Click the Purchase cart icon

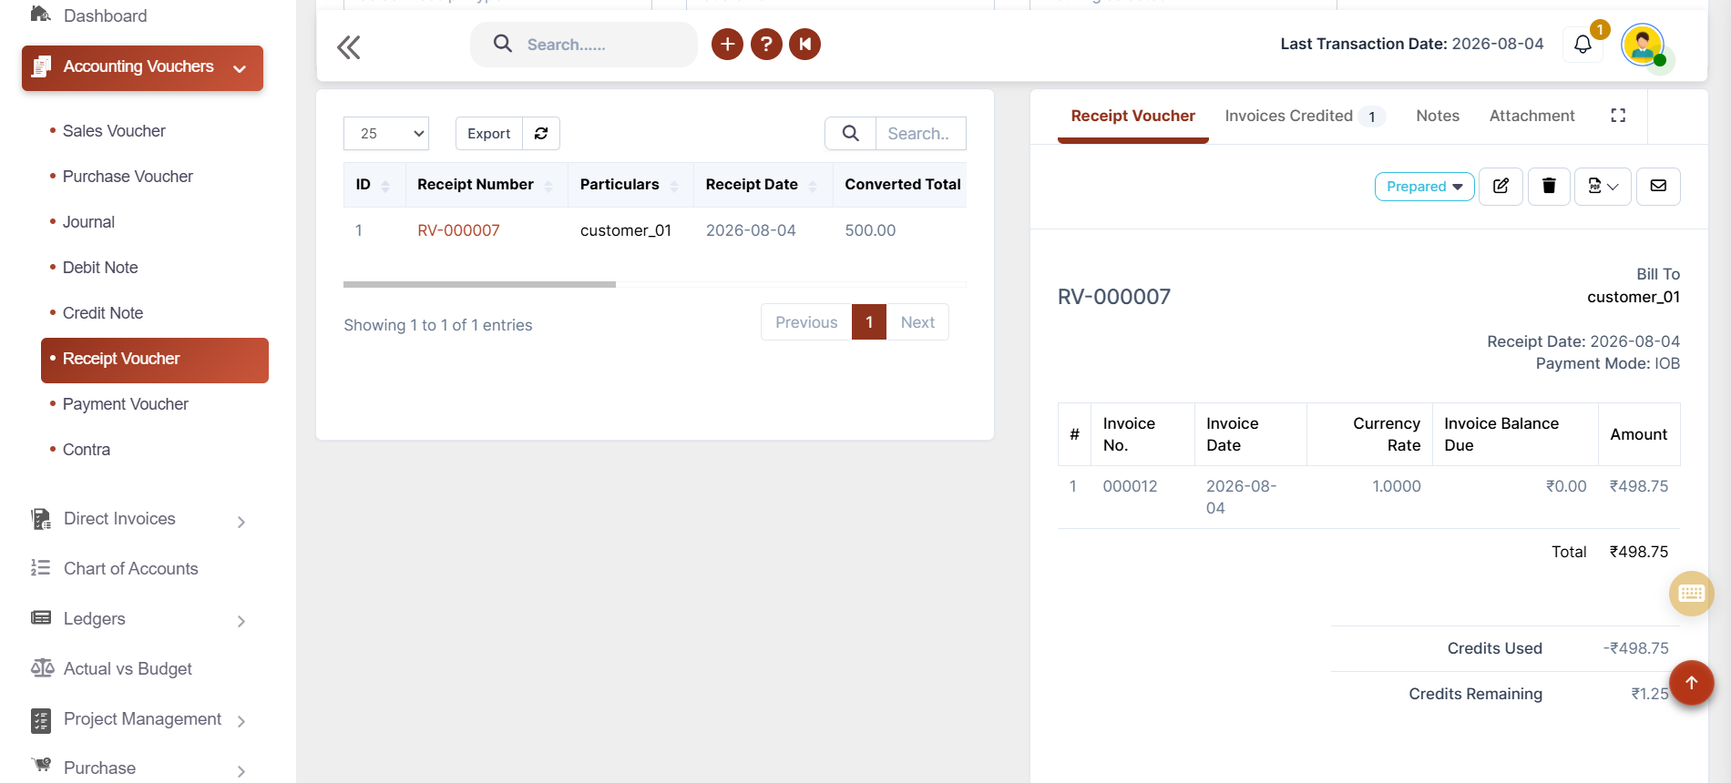pos(41,766)
